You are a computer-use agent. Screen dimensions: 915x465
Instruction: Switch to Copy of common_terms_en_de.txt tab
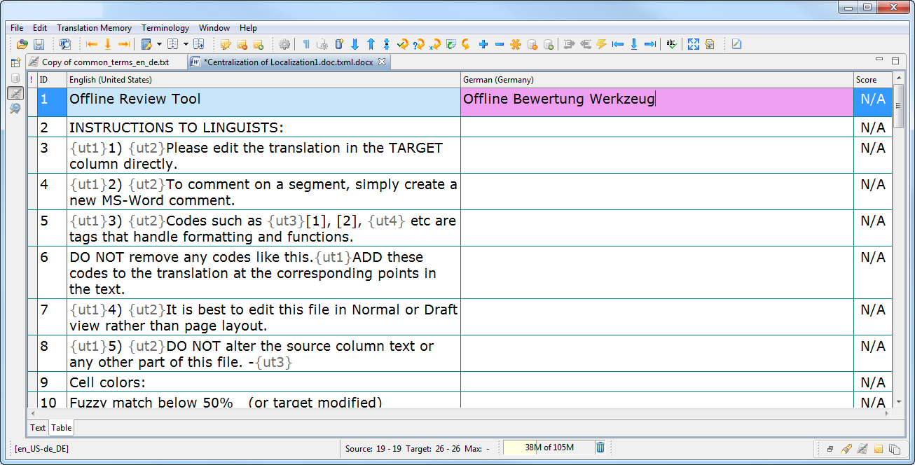[106, 62]
